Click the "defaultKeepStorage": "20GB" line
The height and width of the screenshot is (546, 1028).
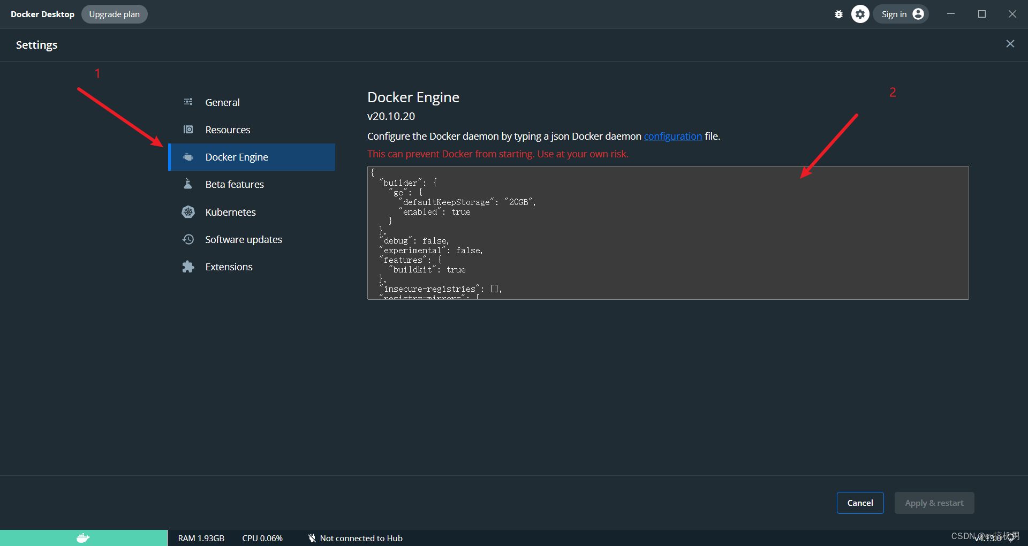(467, 202)
